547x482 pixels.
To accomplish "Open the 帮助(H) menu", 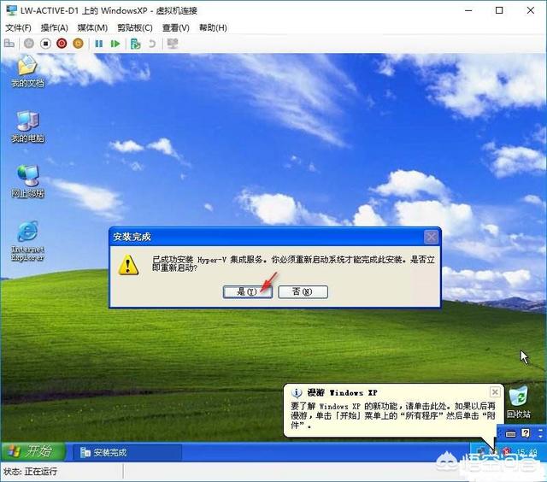I will coord(213,27).
